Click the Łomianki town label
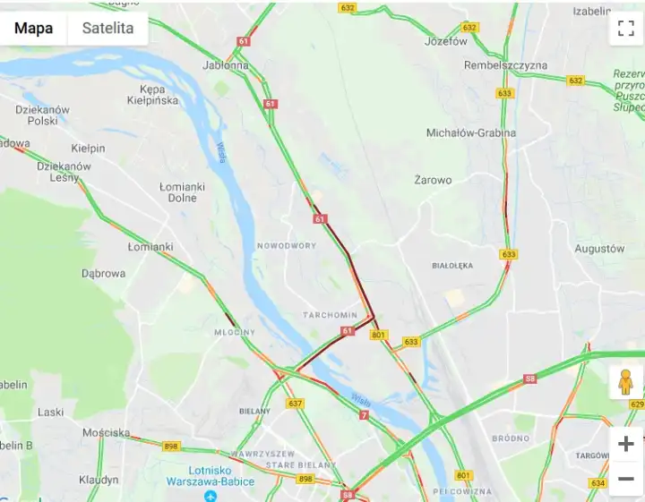Screen dimensions: 645x502 pos(150,247)
